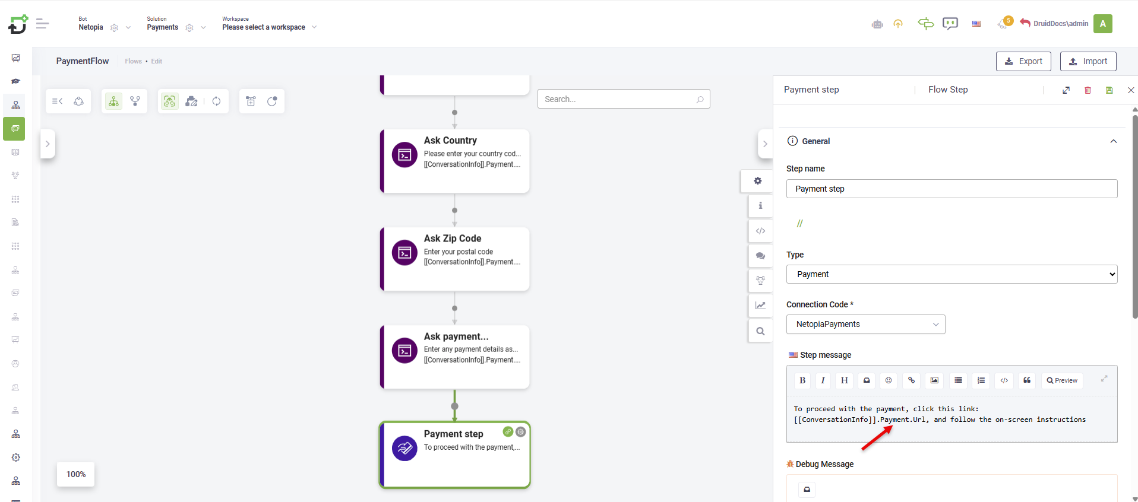The width and height of the screenshot is (1138, 502).
Task: Go to Flows breadcrumb
Action: click(133, 61)
